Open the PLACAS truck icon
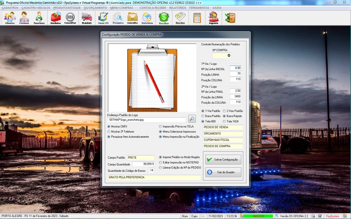Screen dimensions: 351x219 coord(87,18)
